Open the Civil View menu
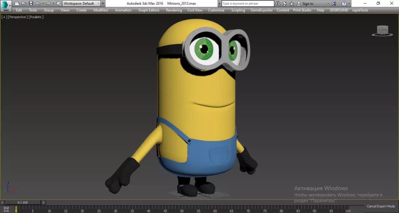Screen dimensions: 399x213 pos(195,10)
